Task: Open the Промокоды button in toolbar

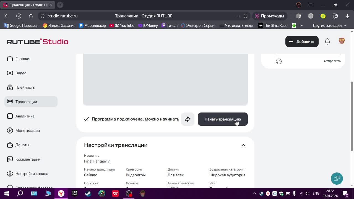Action: tap(270, 16)
